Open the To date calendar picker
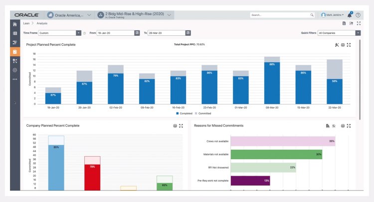Image resolution: width=374 pixels, height=202 pixels. tap(188, 33)
